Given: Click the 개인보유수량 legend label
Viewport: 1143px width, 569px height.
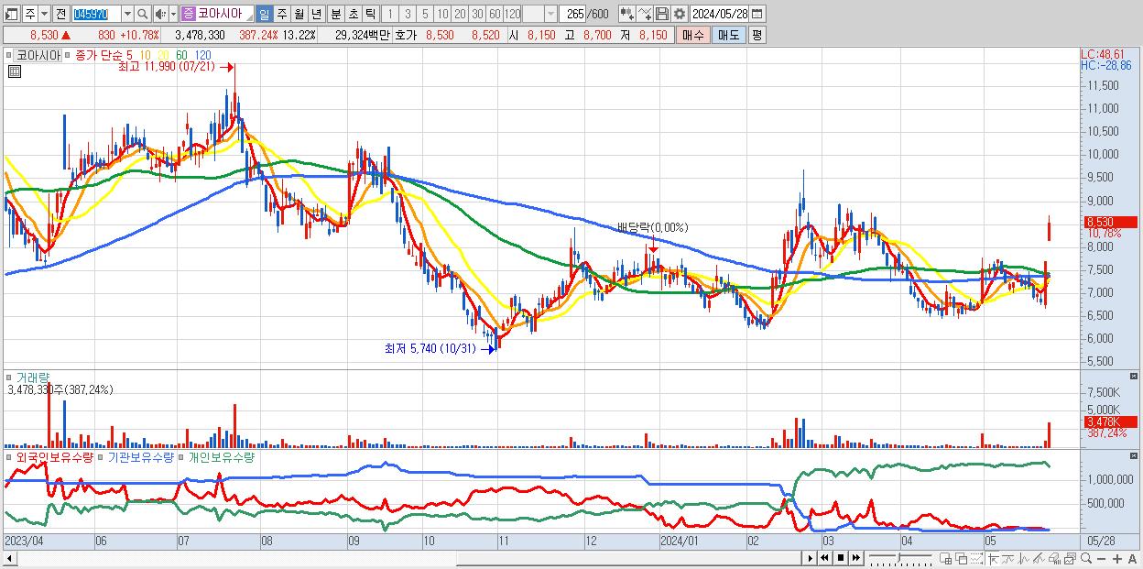Looking at the screenshot, I should (221, 456).
